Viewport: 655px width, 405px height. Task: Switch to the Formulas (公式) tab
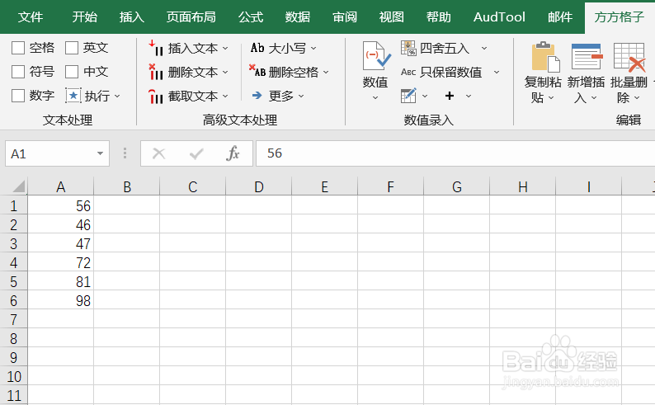(251, 16)
